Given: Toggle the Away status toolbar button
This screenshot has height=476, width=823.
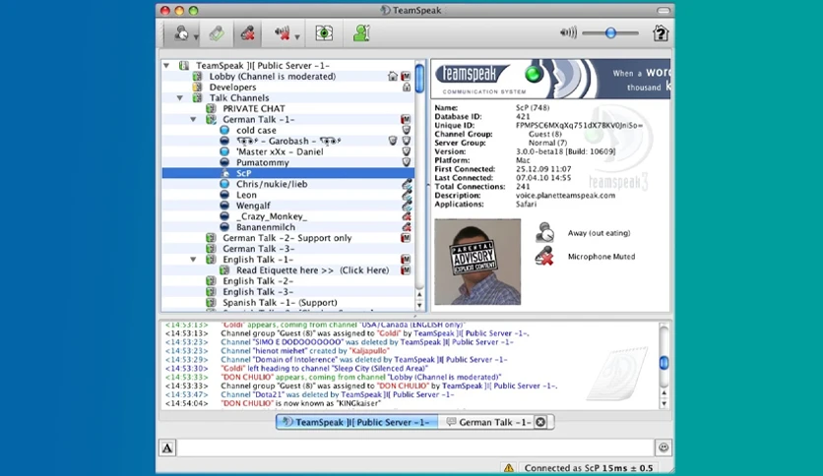Looking at the screenshot, I should (x=181, y=33).
